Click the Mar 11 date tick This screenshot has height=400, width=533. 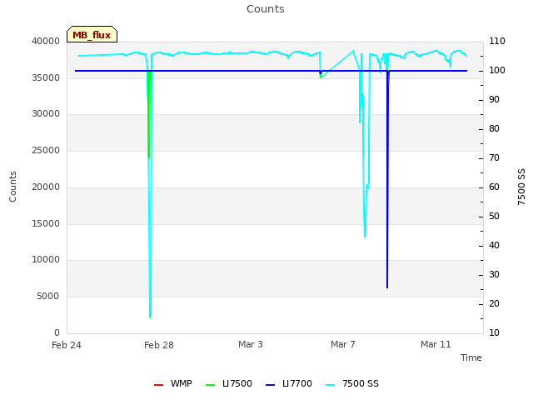pos(436,344)
